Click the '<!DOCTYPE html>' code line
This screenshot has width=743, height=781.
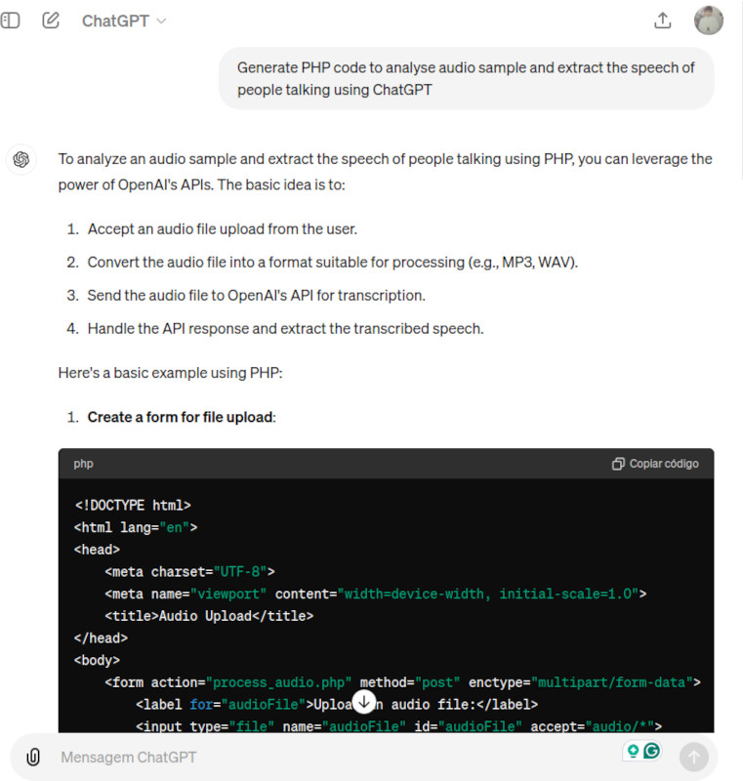pos(133,506)
